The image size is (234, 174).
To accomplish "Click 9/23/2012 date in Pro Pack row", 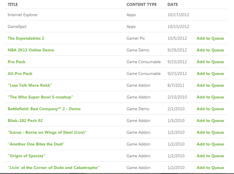I will (177, 62).
